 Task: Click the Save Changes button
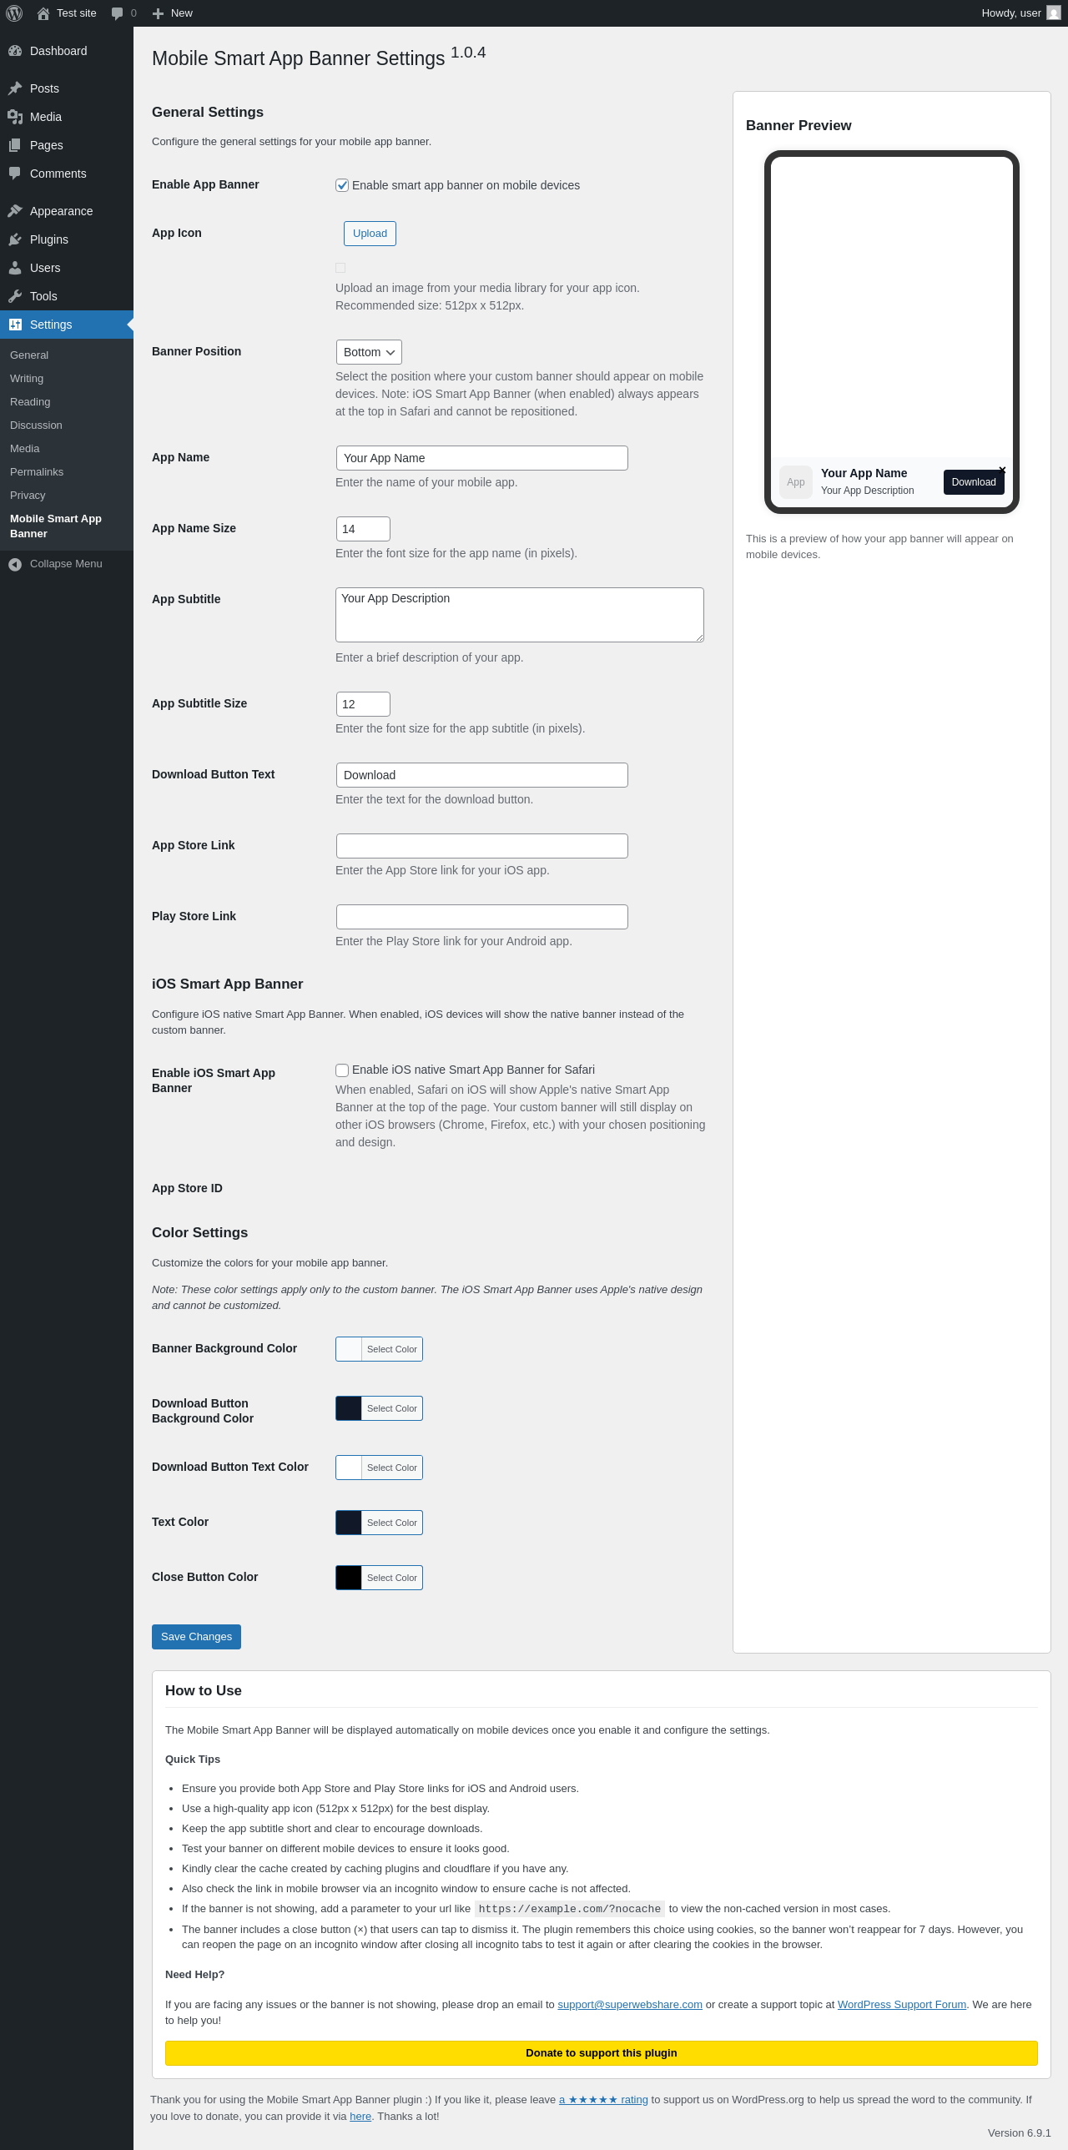(x=196, y=1637)
